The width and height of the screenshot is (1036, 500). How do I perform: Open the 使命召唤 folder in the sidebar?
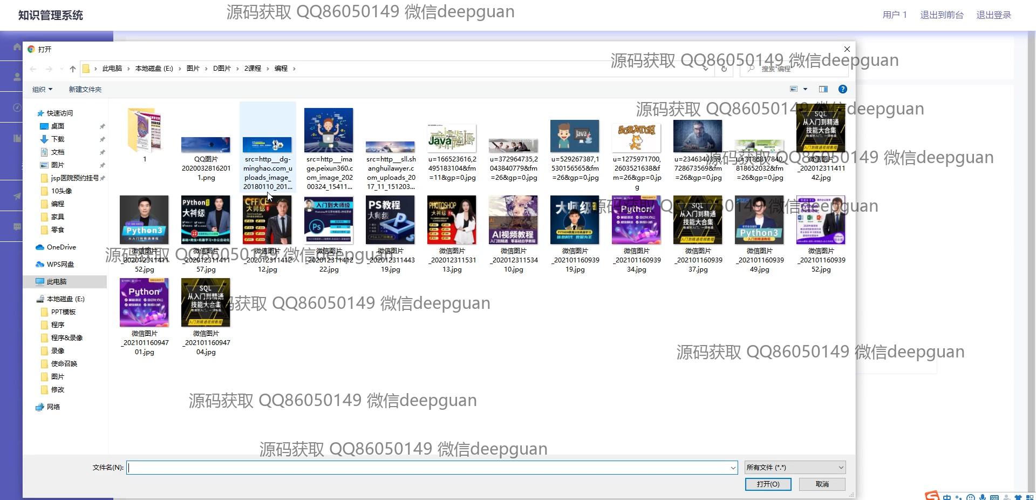tap(64, 363)
